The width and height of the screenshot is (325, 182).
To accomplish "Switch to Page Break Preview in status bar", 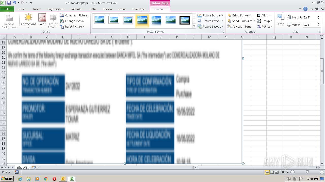I will 277,172.
